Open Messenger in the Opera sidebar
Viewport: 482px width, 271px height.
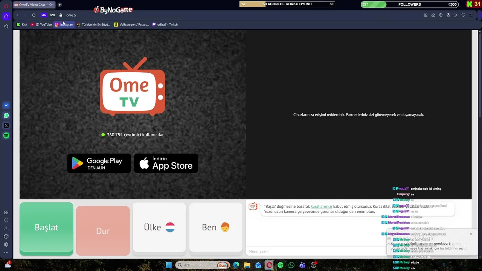tap(6, 105)
